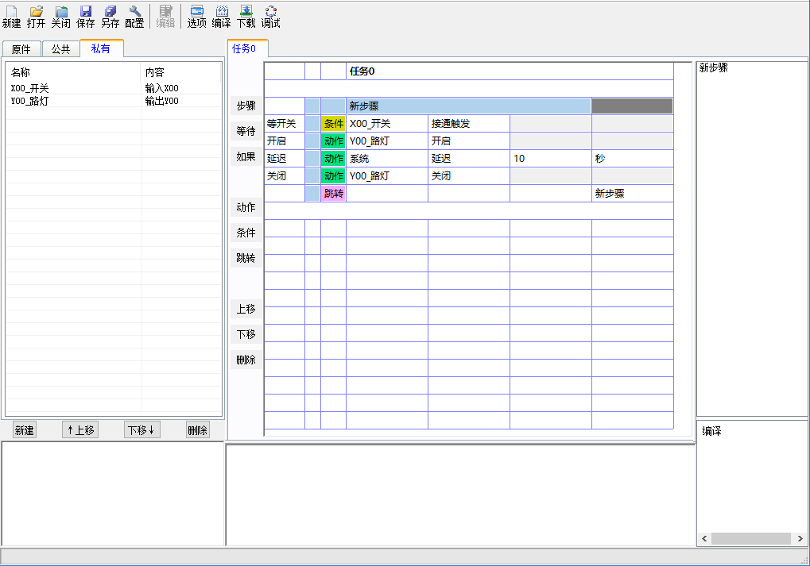Open 配置 (Configure) wrench icon

[134, 16]
